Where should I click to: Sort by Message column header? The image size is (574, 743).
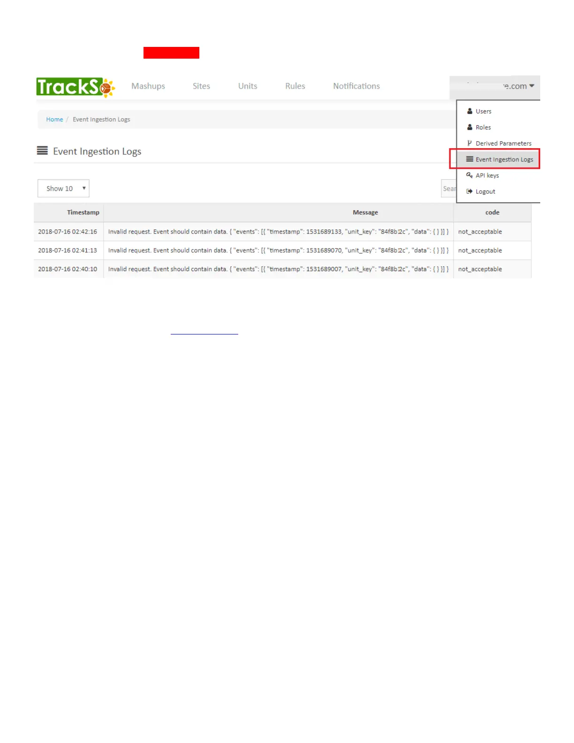[x=365, y=212]
